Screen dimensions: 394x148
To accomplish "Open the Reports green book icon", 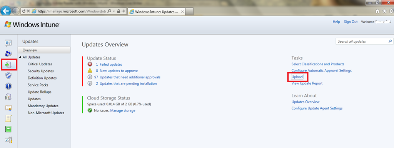I will coord(8,129).
